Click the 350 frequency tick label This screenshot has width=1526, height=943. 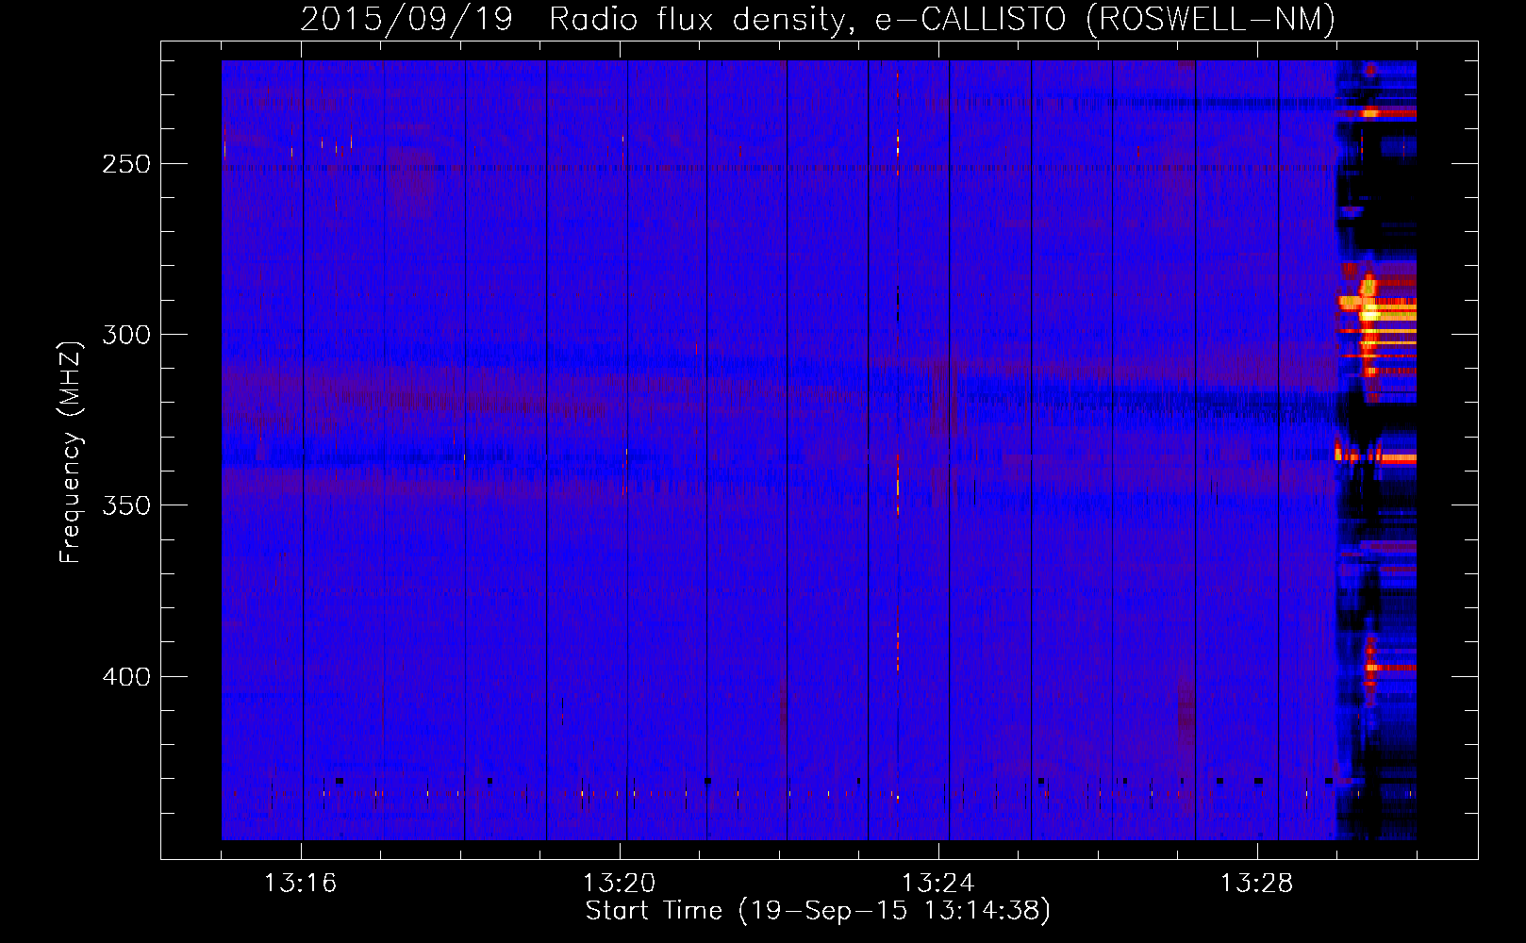pyautogui.click(x=126, y=505)
